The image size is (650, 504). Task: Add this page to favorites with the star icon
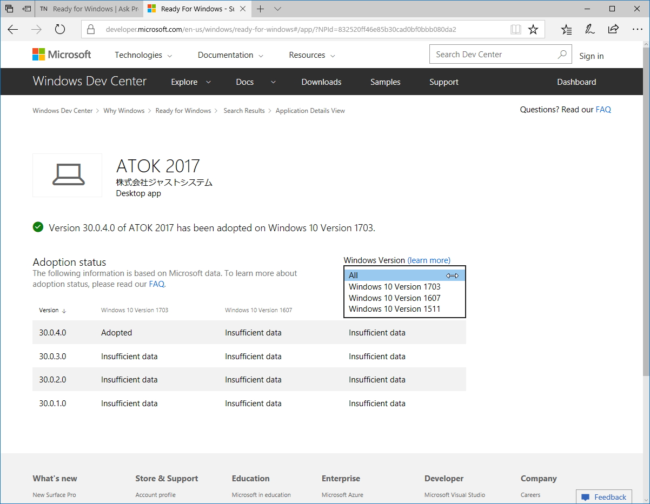click(x=534, y=30)
